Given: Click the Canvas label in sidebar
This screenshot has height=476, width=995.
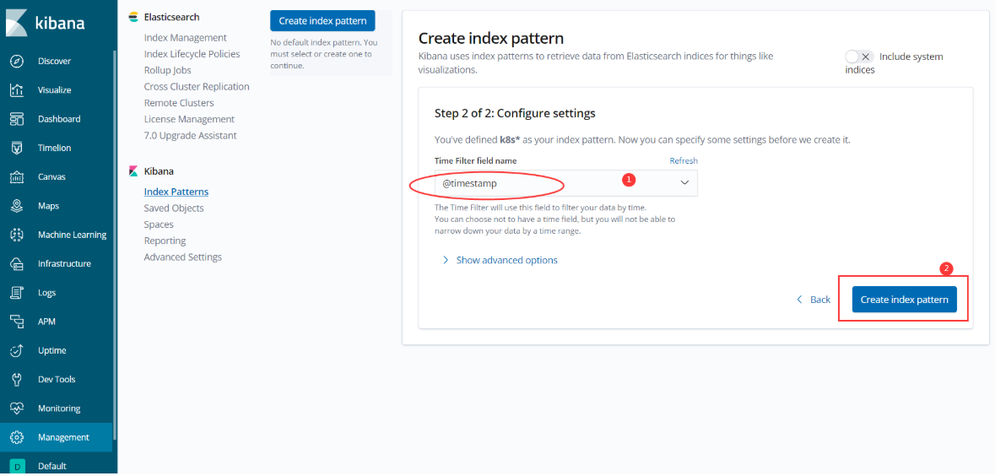Looking at the screenshot, I should pyautogui.click(x=52, y=177).
